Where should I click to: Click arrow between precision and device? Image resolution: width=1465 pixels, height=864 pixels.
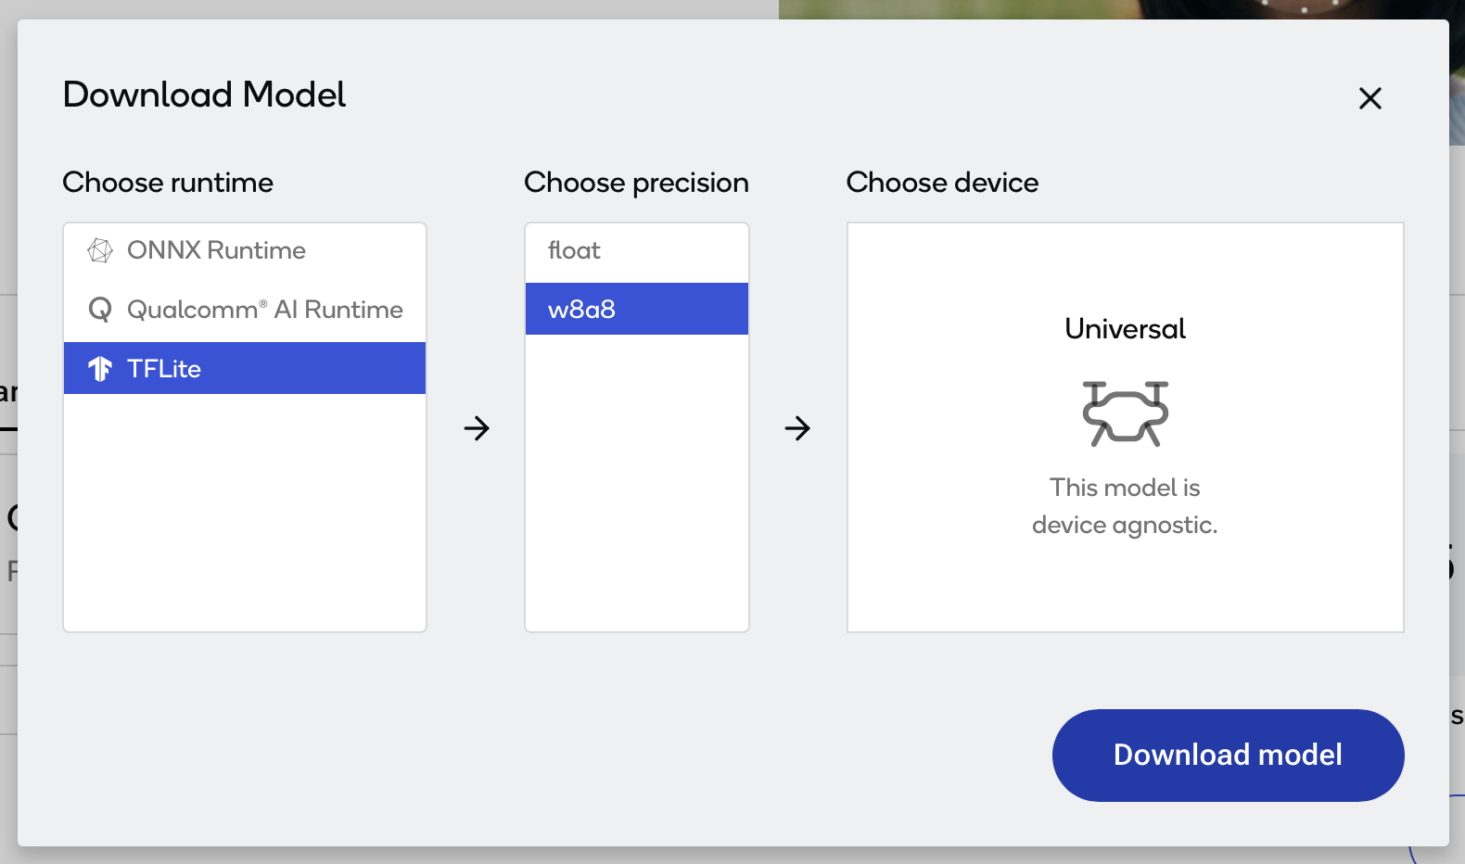pyautogui.click(x=797, y=428)
